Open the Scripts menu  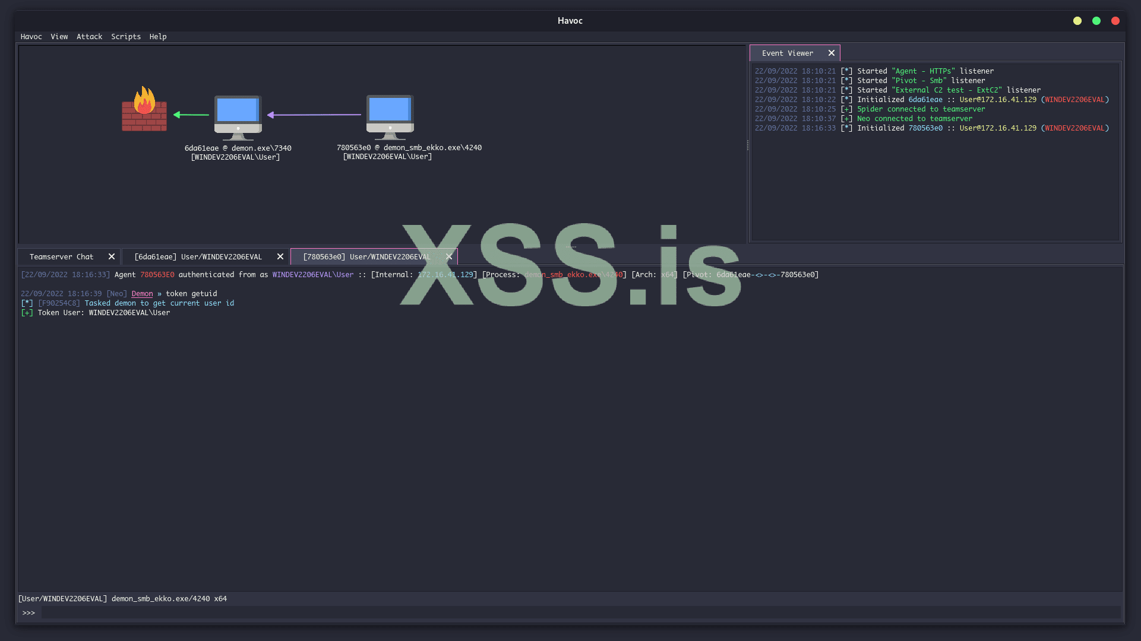tap(126, 37)
